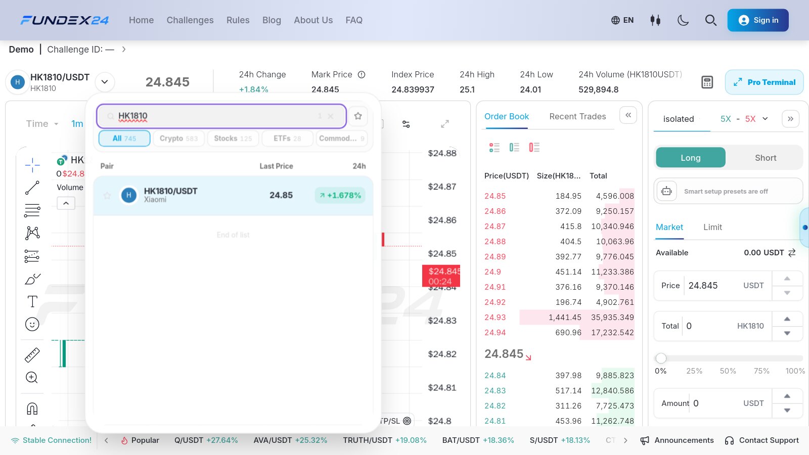Switch order side to Short
This screenshot has width=809, height=455.
point(766,158)
